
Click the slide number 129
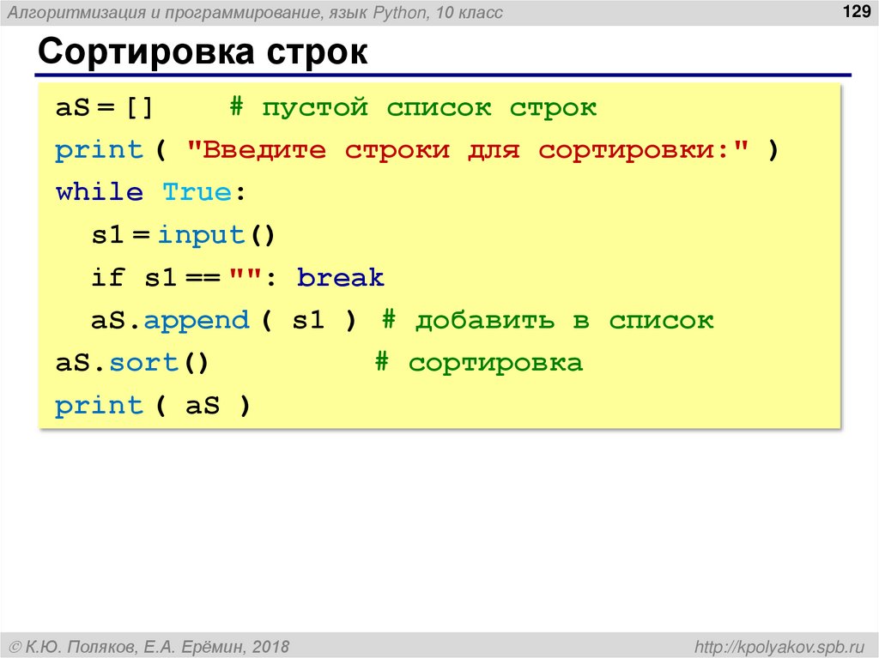tap(857, 11)
